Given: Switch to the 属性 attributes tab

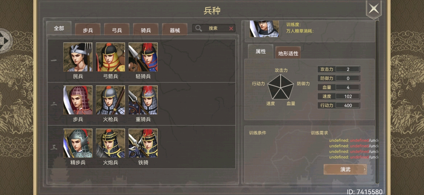Looking at the screenshot, I should pos(261,51).
